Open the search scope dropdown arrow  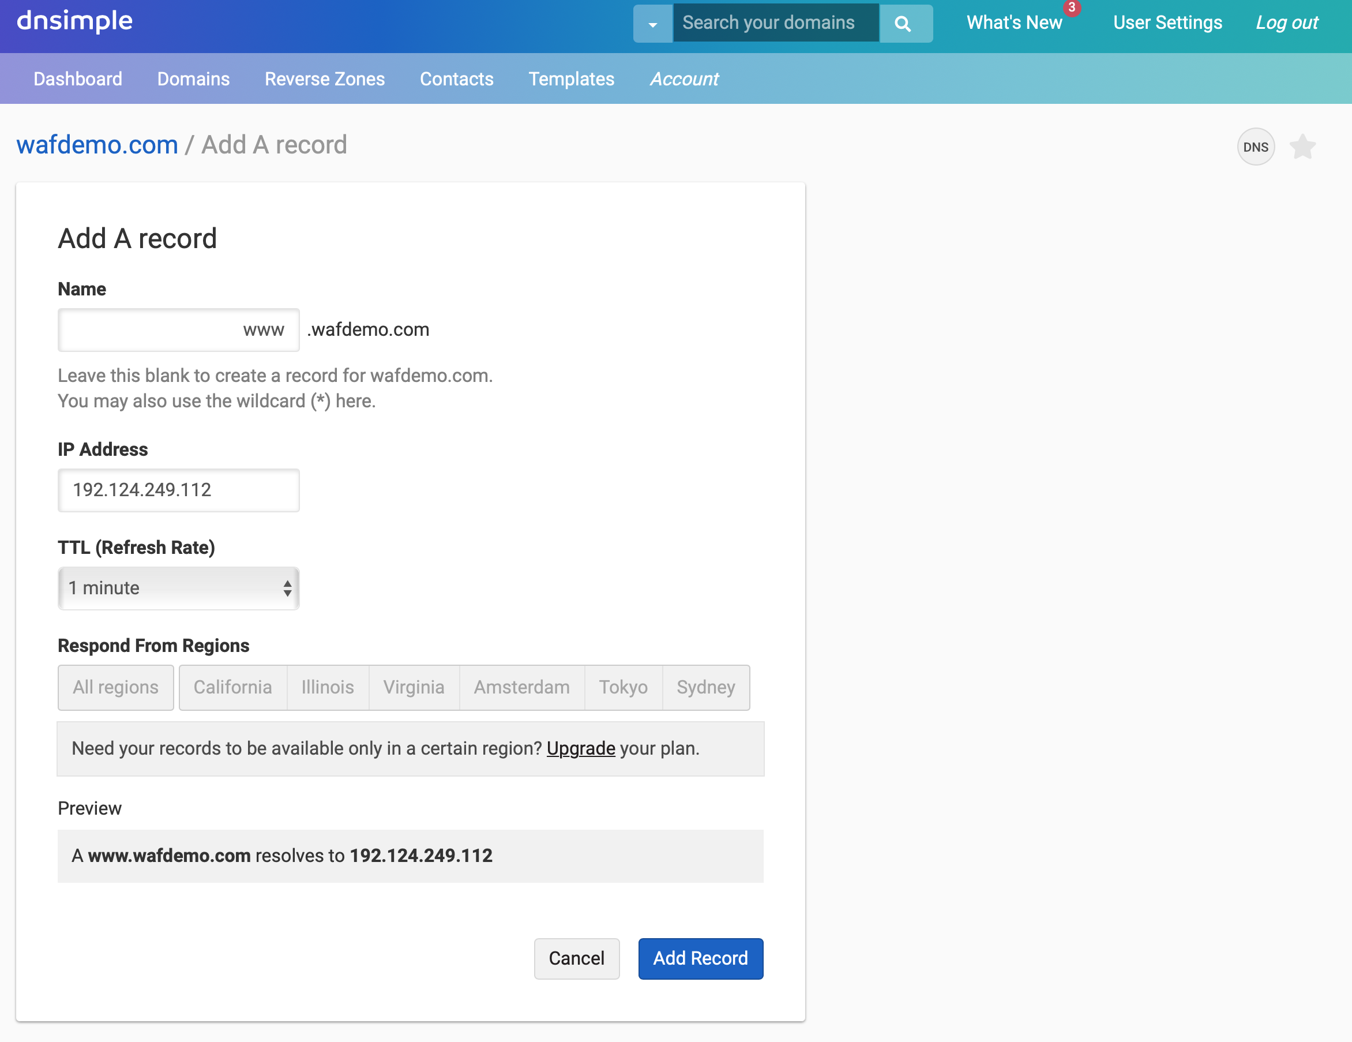click(652, 24)
